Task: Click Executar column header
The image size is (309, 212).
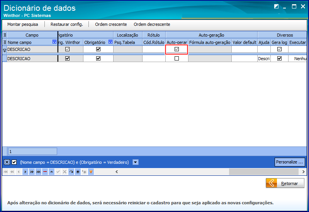Action: point(297,42)
